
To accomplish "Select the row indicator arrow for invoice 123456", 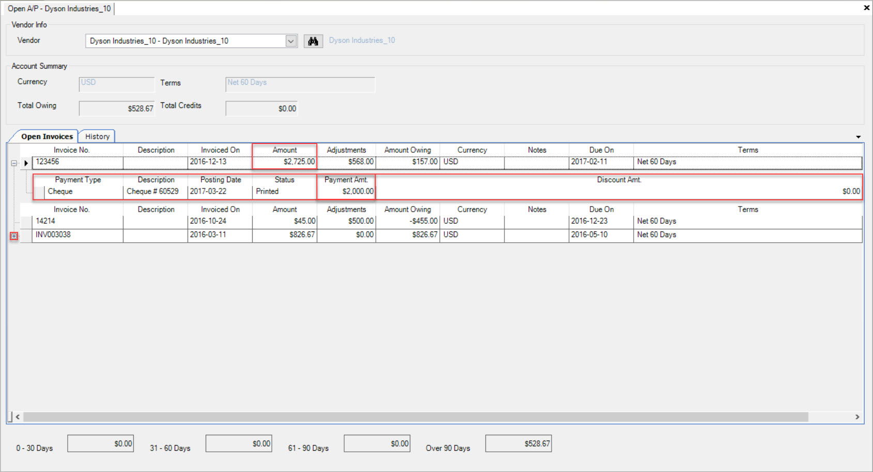I will (x=26, y=163).
